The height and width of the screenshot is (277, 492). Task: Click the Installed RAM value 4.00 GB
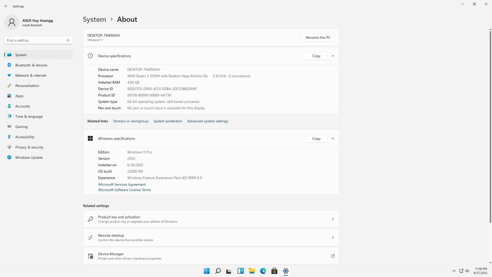click(134, 82)
